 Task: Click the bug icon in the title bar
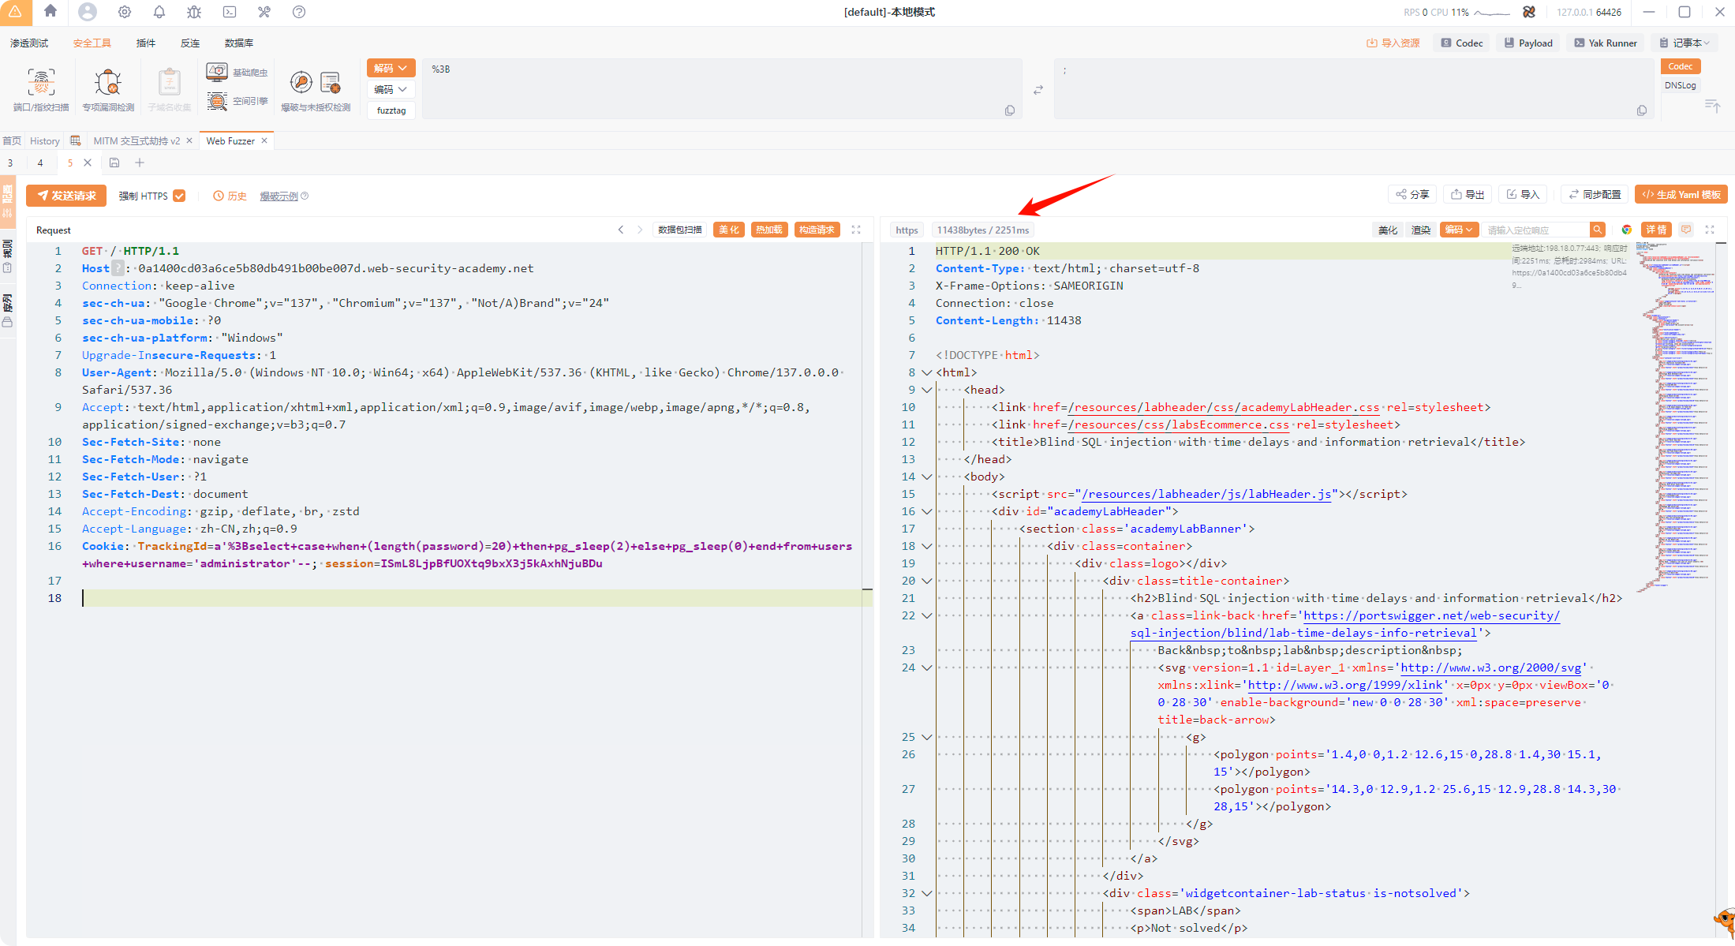pos(194,12)
